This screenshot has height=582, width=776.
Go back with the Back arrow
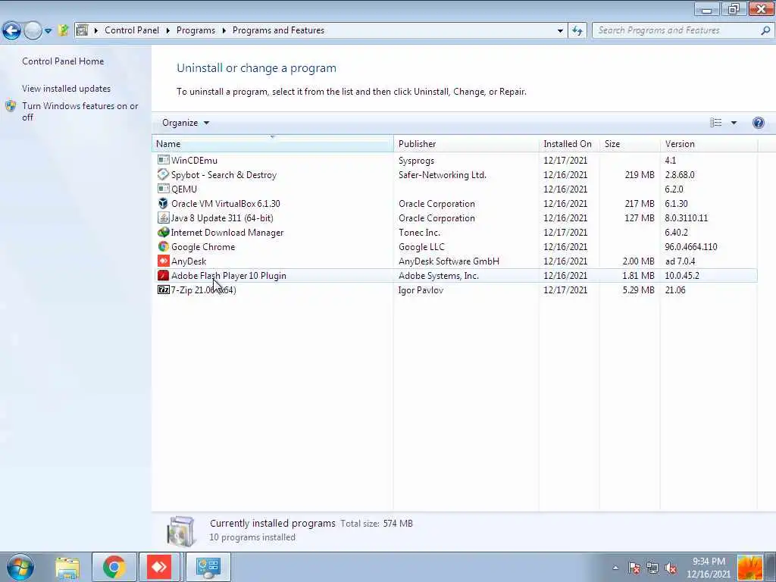(x=11, y=30)
